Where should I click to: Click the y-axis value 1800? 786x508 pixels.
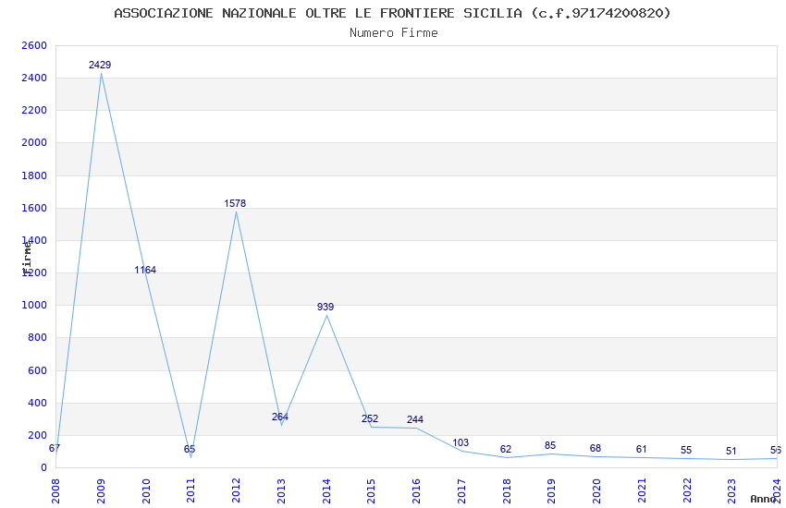[34, 175]
